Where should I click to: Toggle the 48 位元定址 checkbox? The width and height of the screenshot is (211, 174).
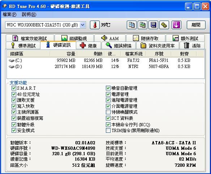click(14, 94)
